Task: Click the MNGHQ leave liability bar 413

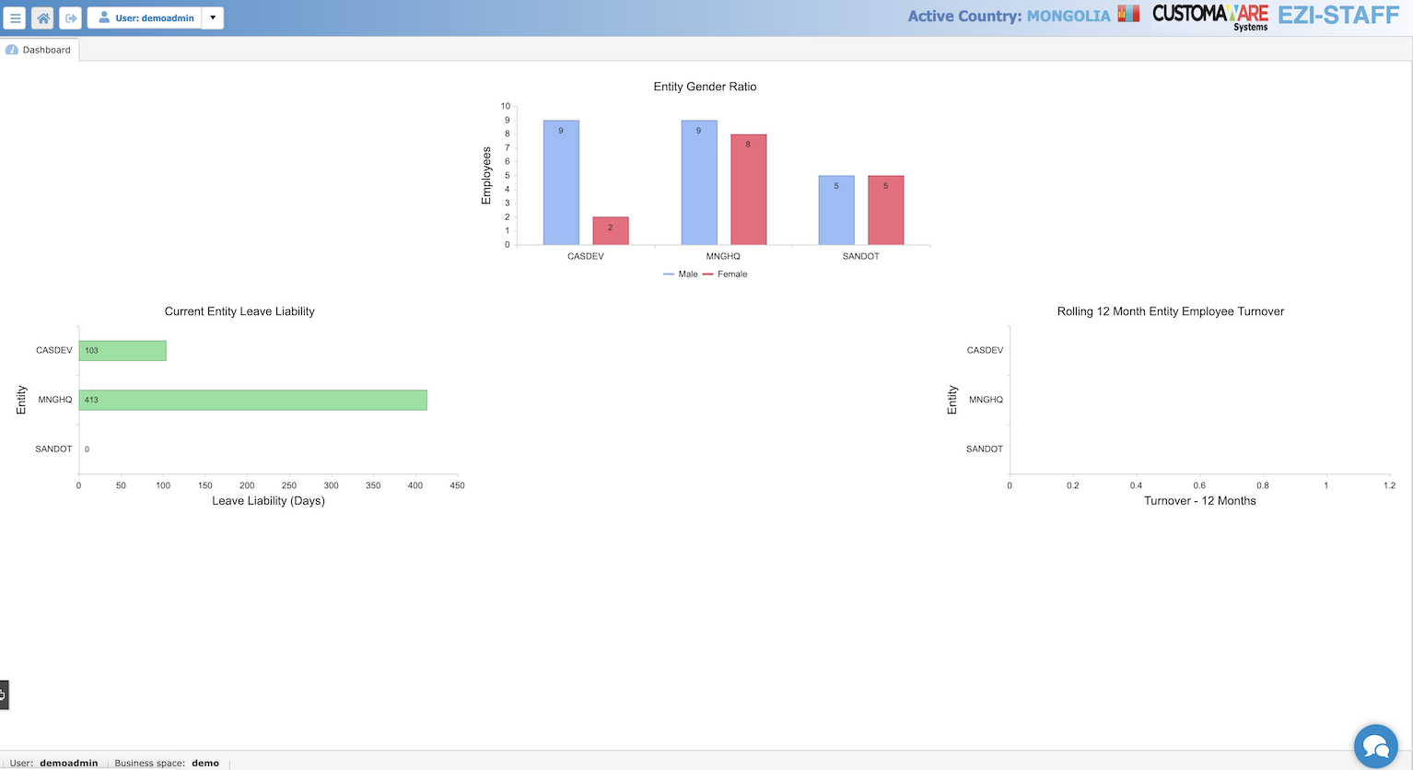Action: click(253, 400)
